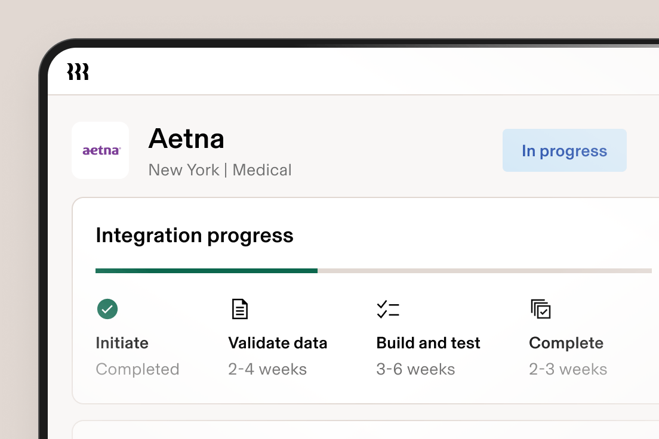
Task: Expand the In progress status selector
Action: point(564,150)
